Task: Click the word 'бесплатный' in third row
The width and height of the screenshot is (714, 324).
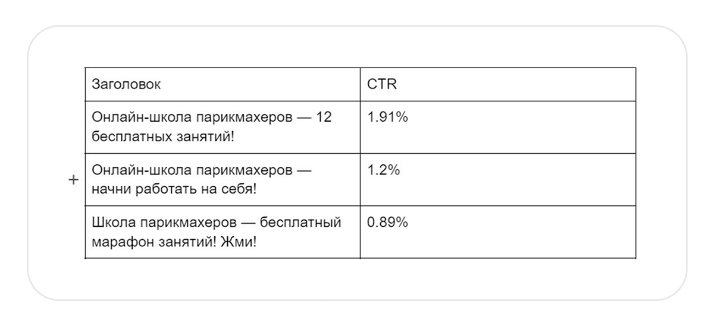Action: coord(302,222)
